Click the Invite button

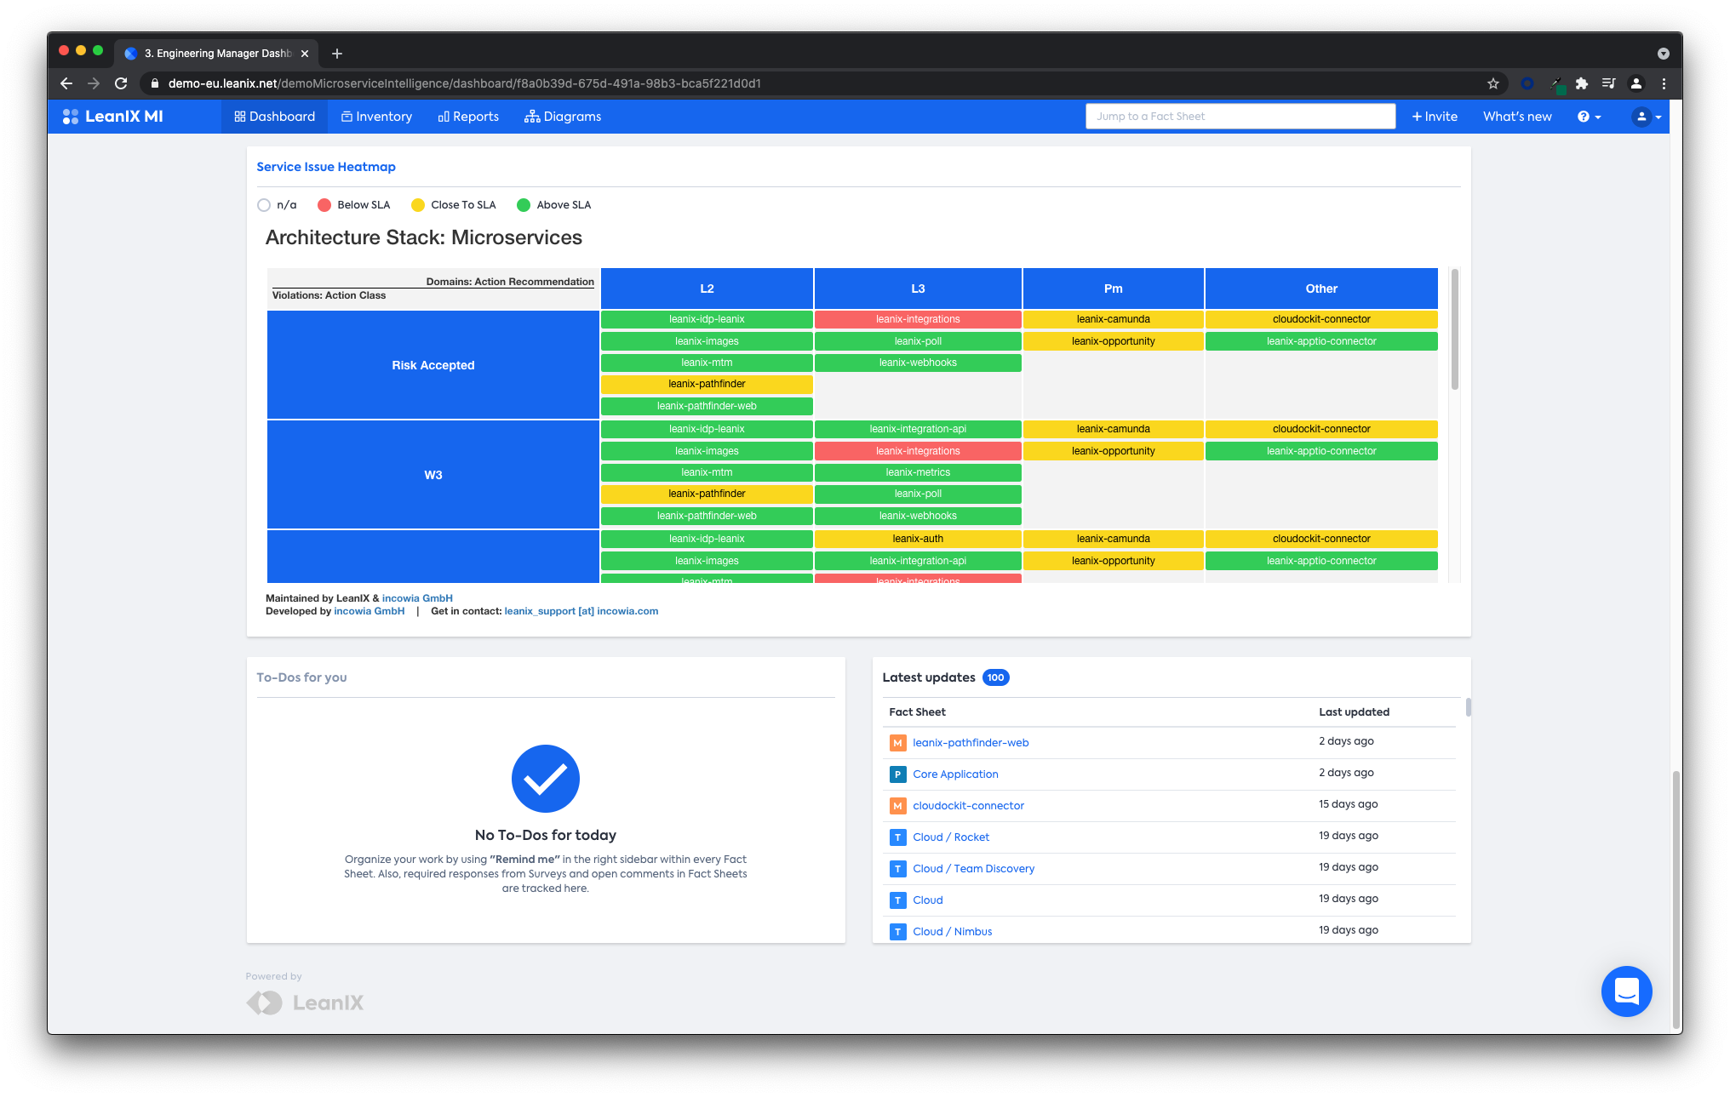[1435, 117]
